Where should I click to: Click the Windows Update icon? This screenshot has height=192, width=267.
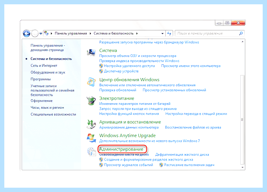coord(91,82)
